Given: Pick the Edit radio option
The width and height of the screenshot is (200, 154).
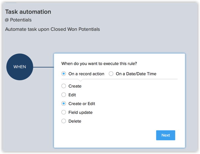Looking at the screenshot, I should click(x=64, y=95).
